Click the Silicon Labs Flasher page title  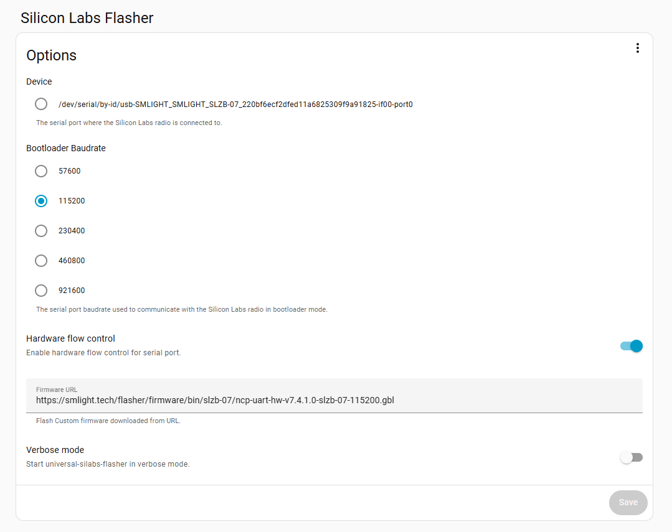pos(87,18)
